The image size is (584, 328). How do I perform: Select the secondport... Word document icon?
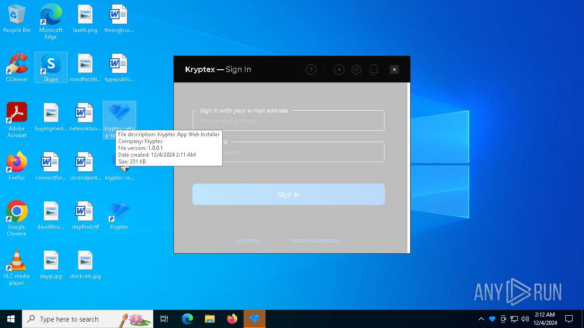[x=85, y=166]
